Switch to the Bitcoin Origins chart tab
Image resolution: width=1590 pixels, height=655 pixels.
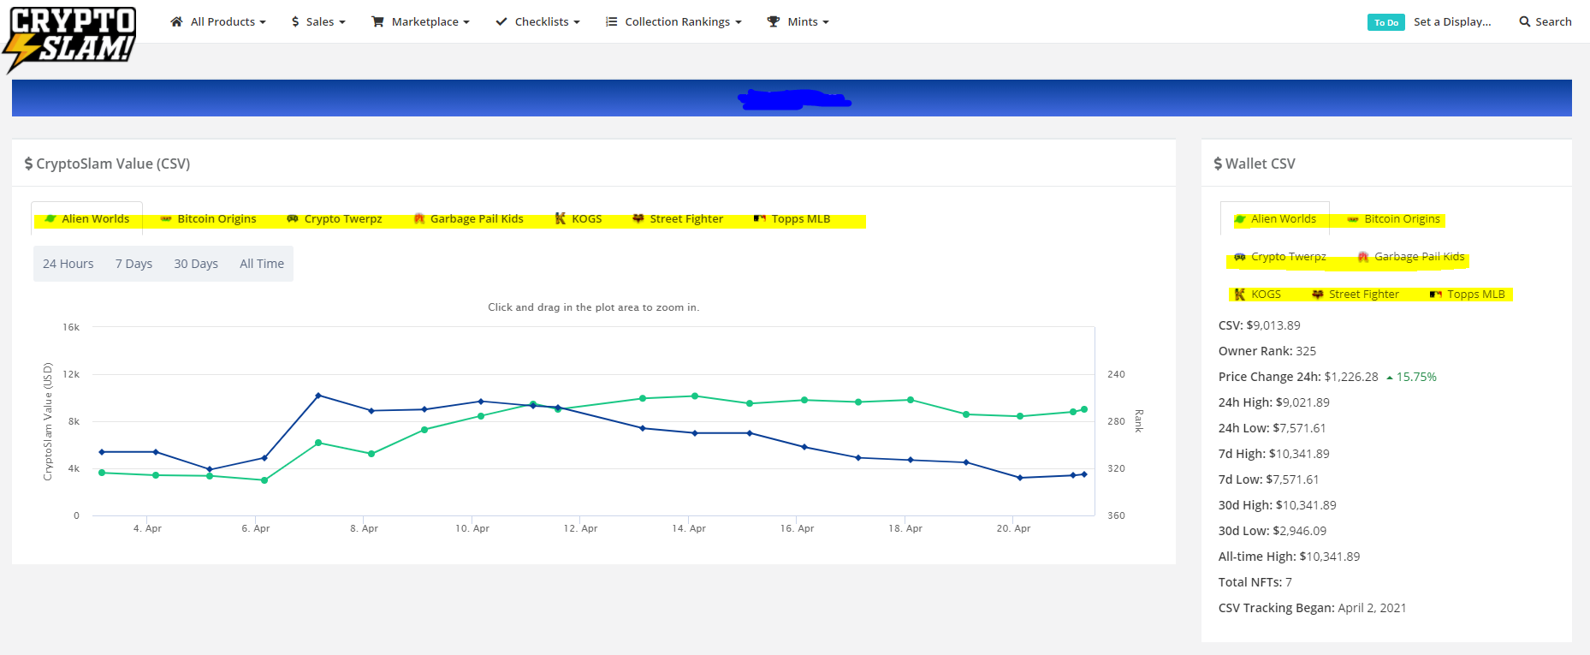(x=208, y=218)
